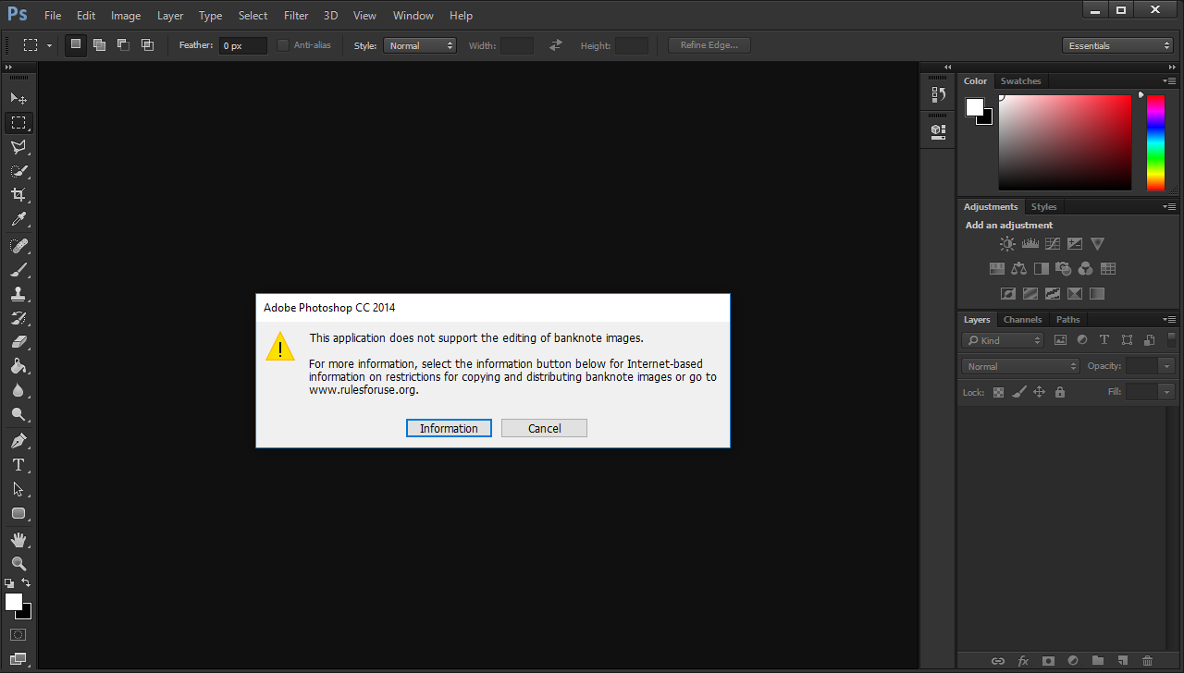Toggle lock position
Viewport: 1184px width, 673px height.
coord(1039,393)
